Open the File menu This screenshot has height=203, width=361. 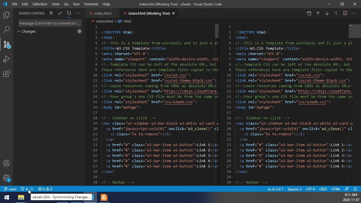tap(15, 4)
